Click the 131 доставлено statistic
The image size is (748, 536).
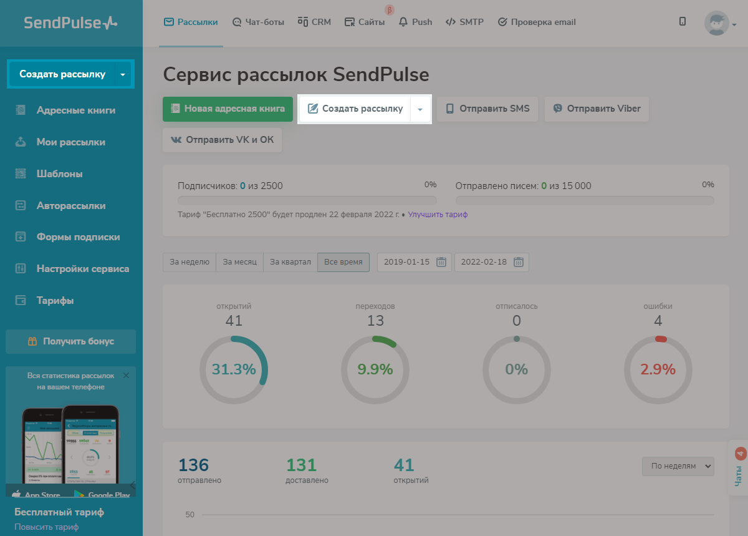[x=307, y=470]
